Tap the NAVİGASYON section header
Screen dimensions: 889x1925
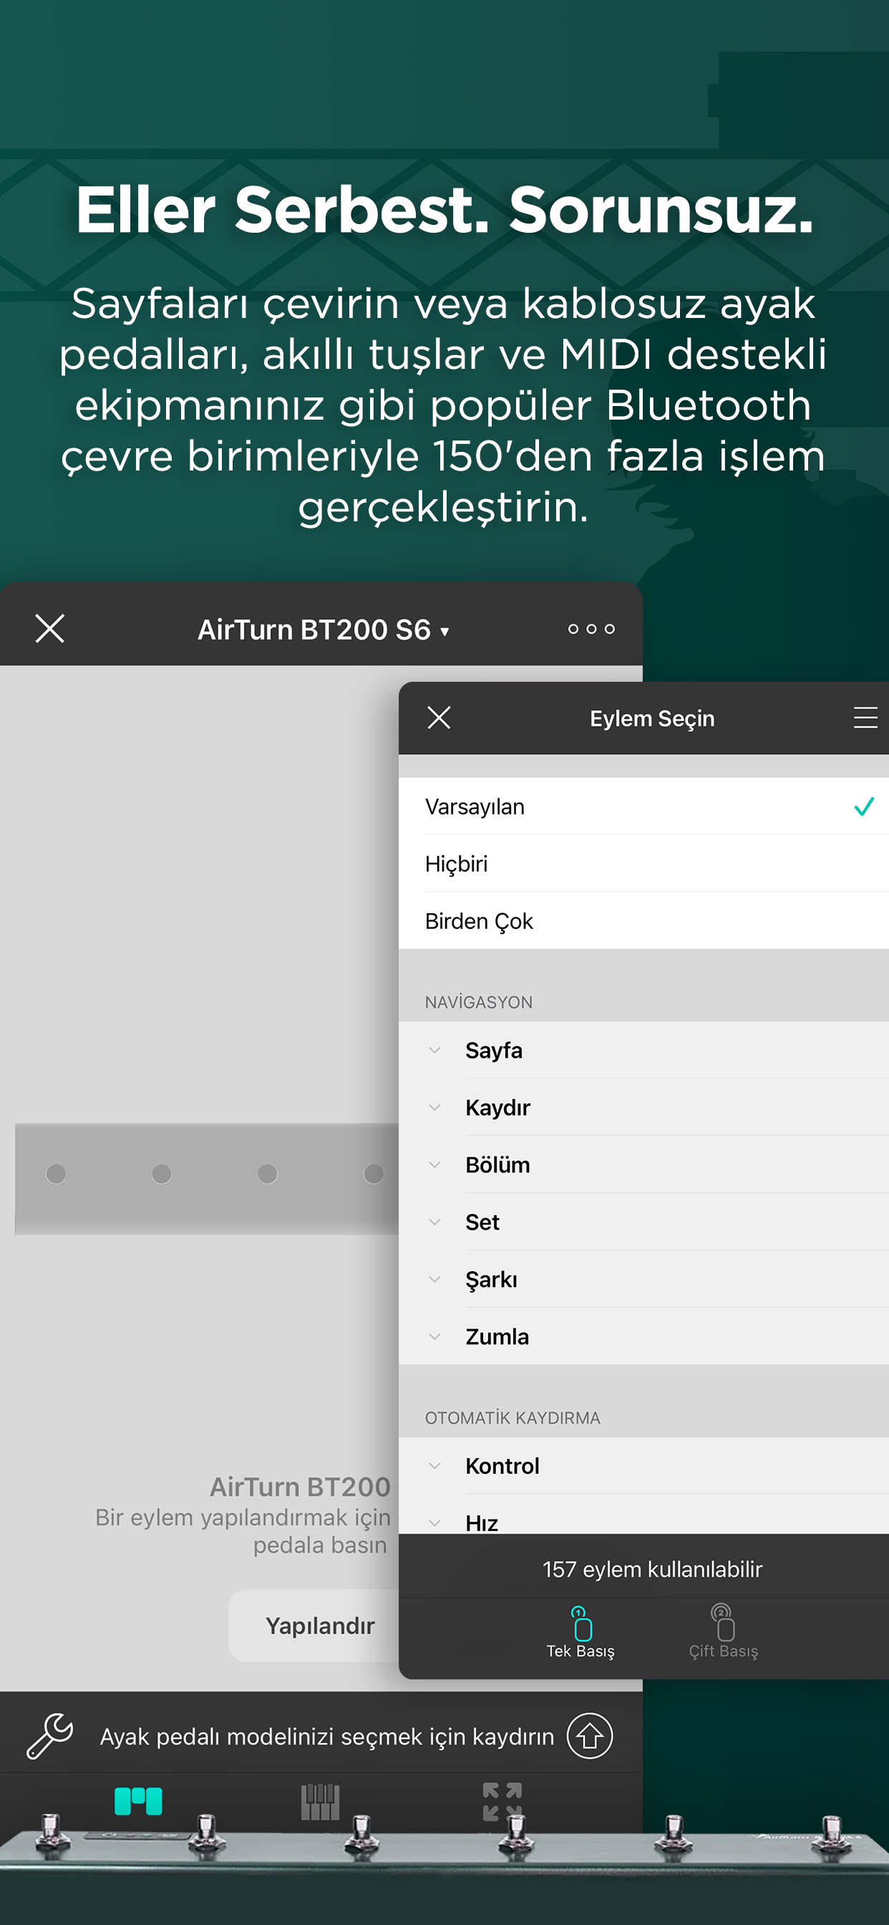(479, 1002)
